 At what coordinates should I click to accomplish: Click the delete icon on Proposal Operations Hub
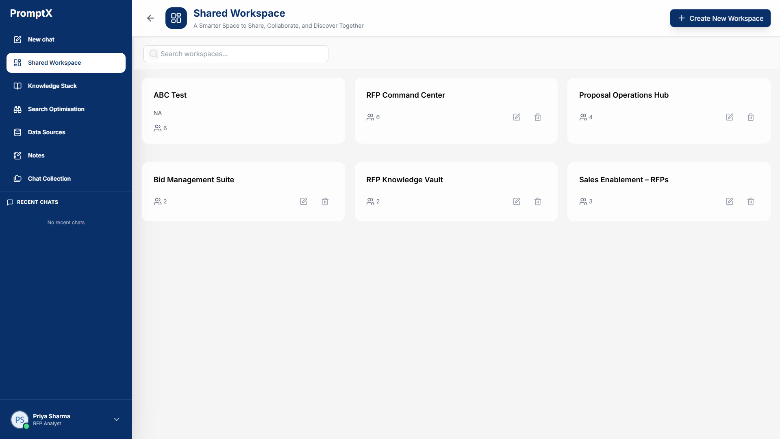[x=751, y=117]
